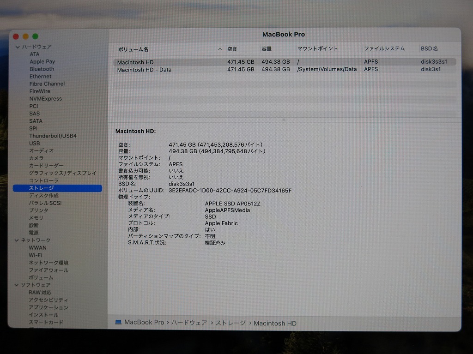Select 電源 in the sidebar
This screenshot has width=473, height=354.
[33, 233]
